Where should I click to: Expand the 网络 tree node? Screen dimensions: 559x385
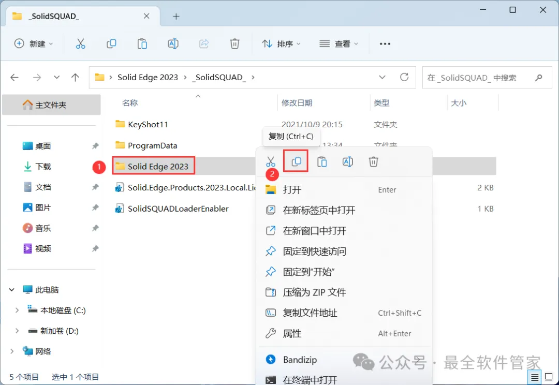coord(12,351)
